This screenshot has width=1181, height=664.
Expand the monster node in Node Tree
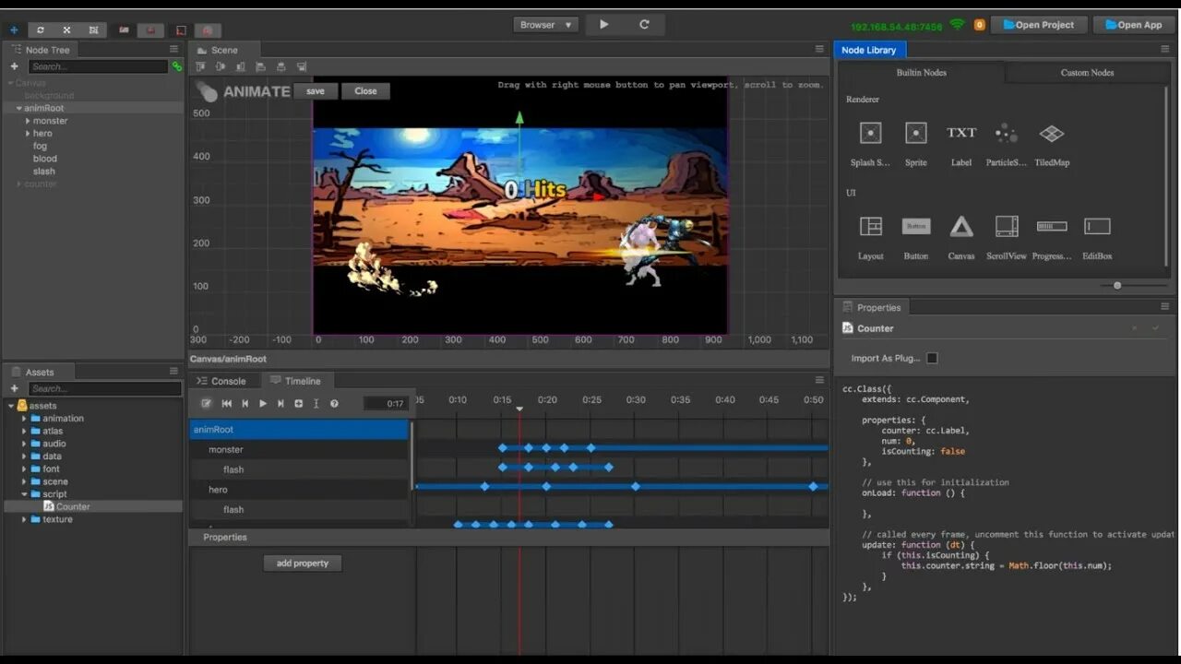[28, 121]
